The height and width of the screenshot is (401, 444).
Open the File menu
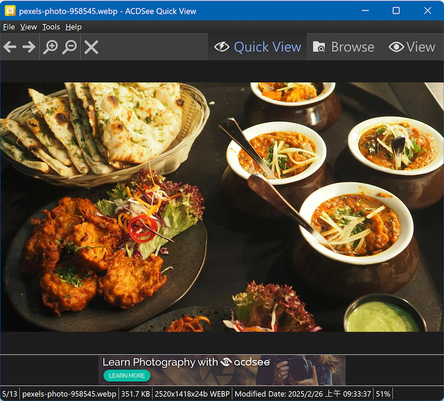[x=9, y=27]
